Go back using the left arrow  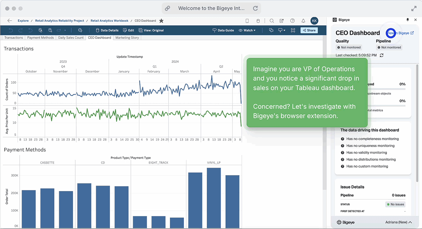coord(9,21)
